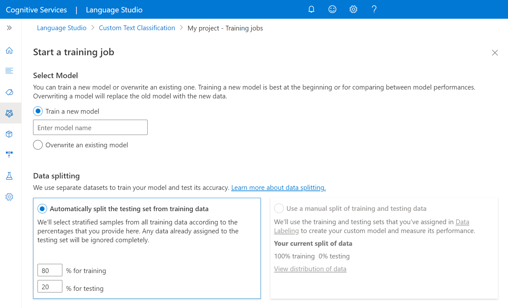Open the deploy model sidebar icon
508x308 pixels.
tap(9, 155)
